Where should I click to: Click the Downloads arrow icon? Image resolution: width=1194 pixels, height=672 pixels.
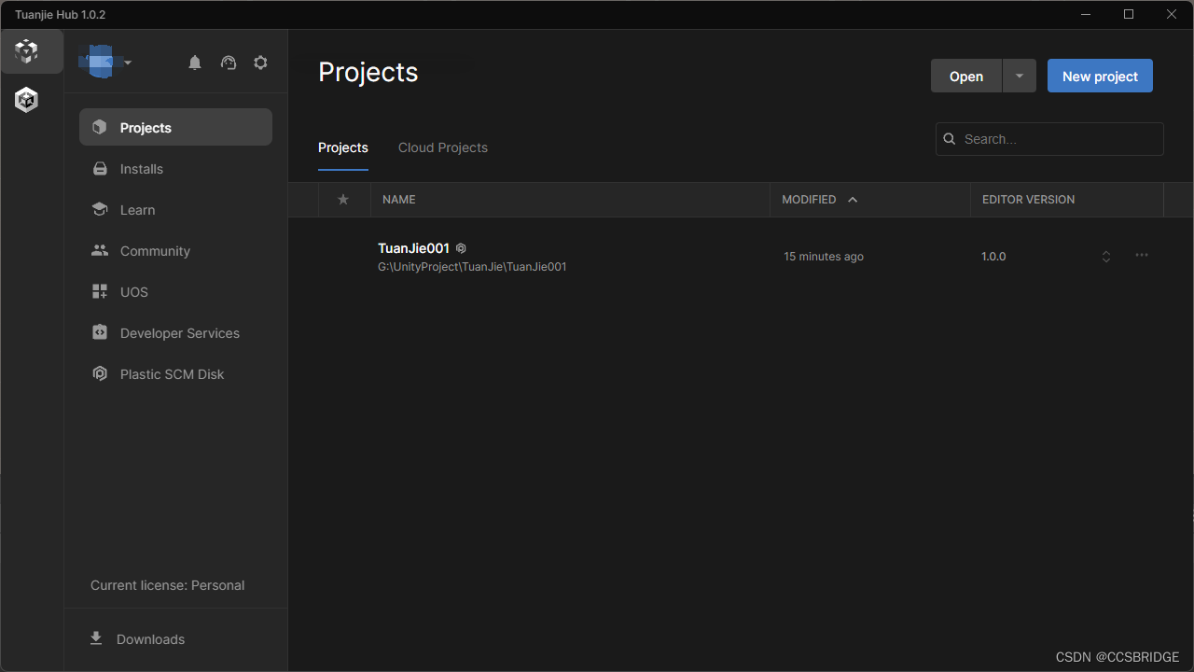click(95, 638)
